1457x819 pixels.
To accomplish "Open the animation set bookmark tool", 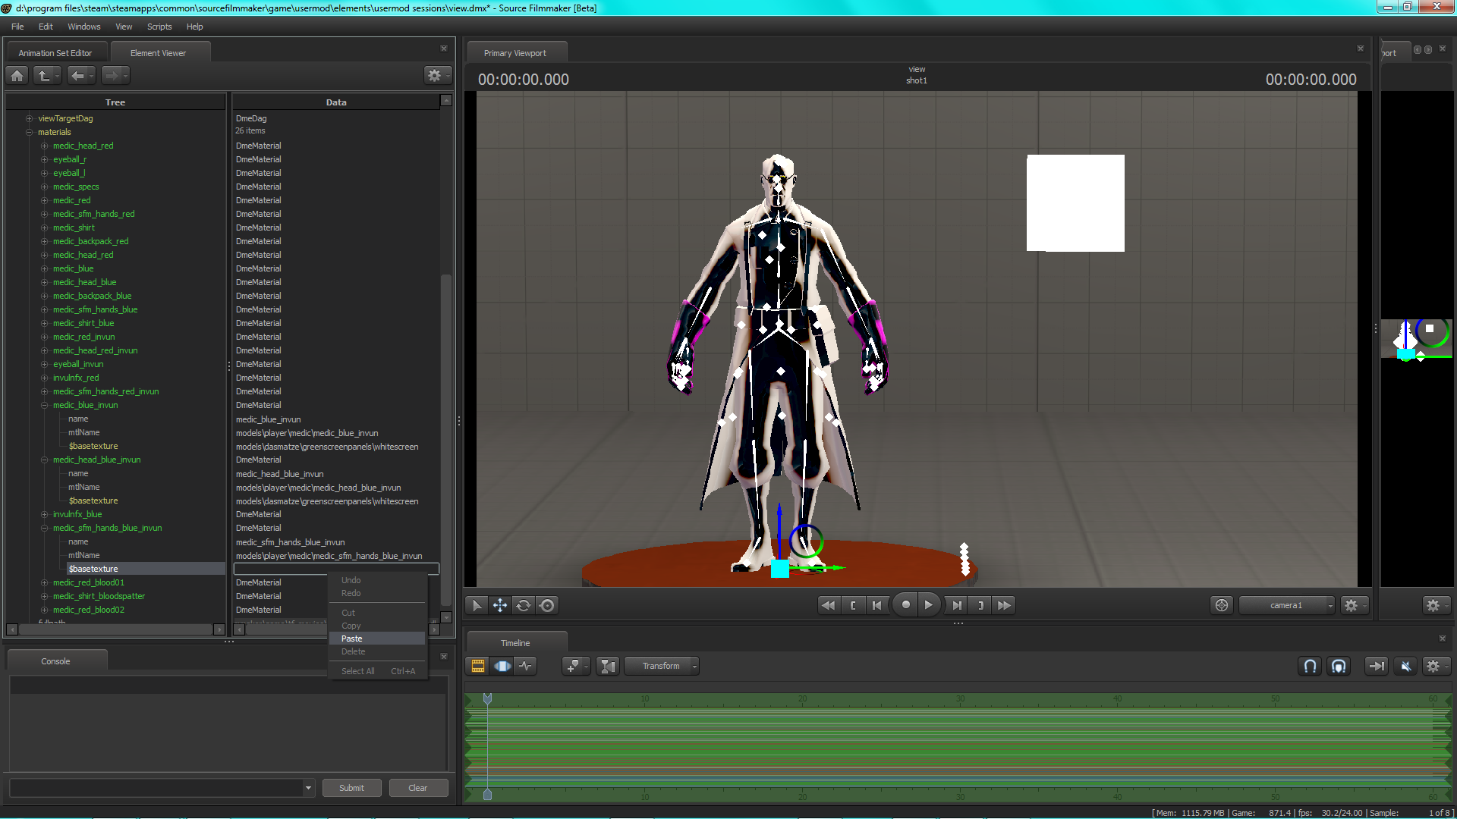I will pos(574,666).
